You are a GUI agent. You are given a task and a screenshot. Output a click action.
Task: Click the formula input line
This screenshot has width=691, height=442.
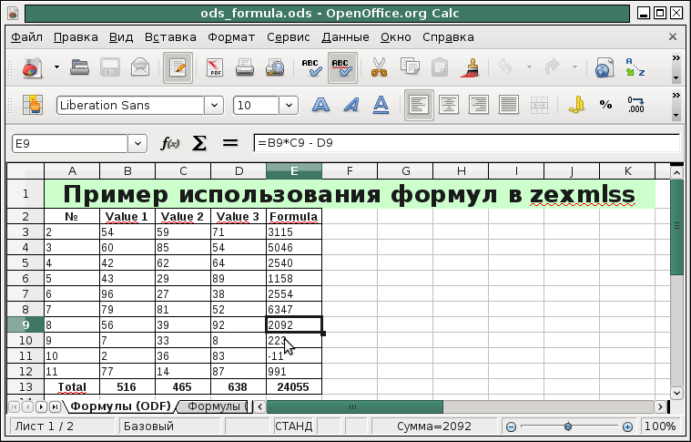[x=466, y=143]
